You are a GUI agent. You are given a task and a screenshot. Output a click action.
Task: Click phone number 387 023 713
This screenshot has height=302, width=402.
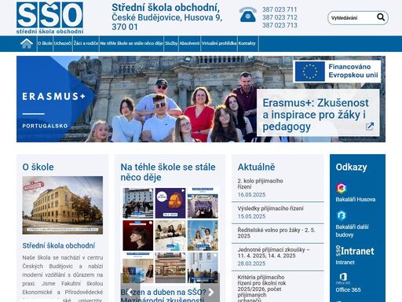click(x=280, y=25)
